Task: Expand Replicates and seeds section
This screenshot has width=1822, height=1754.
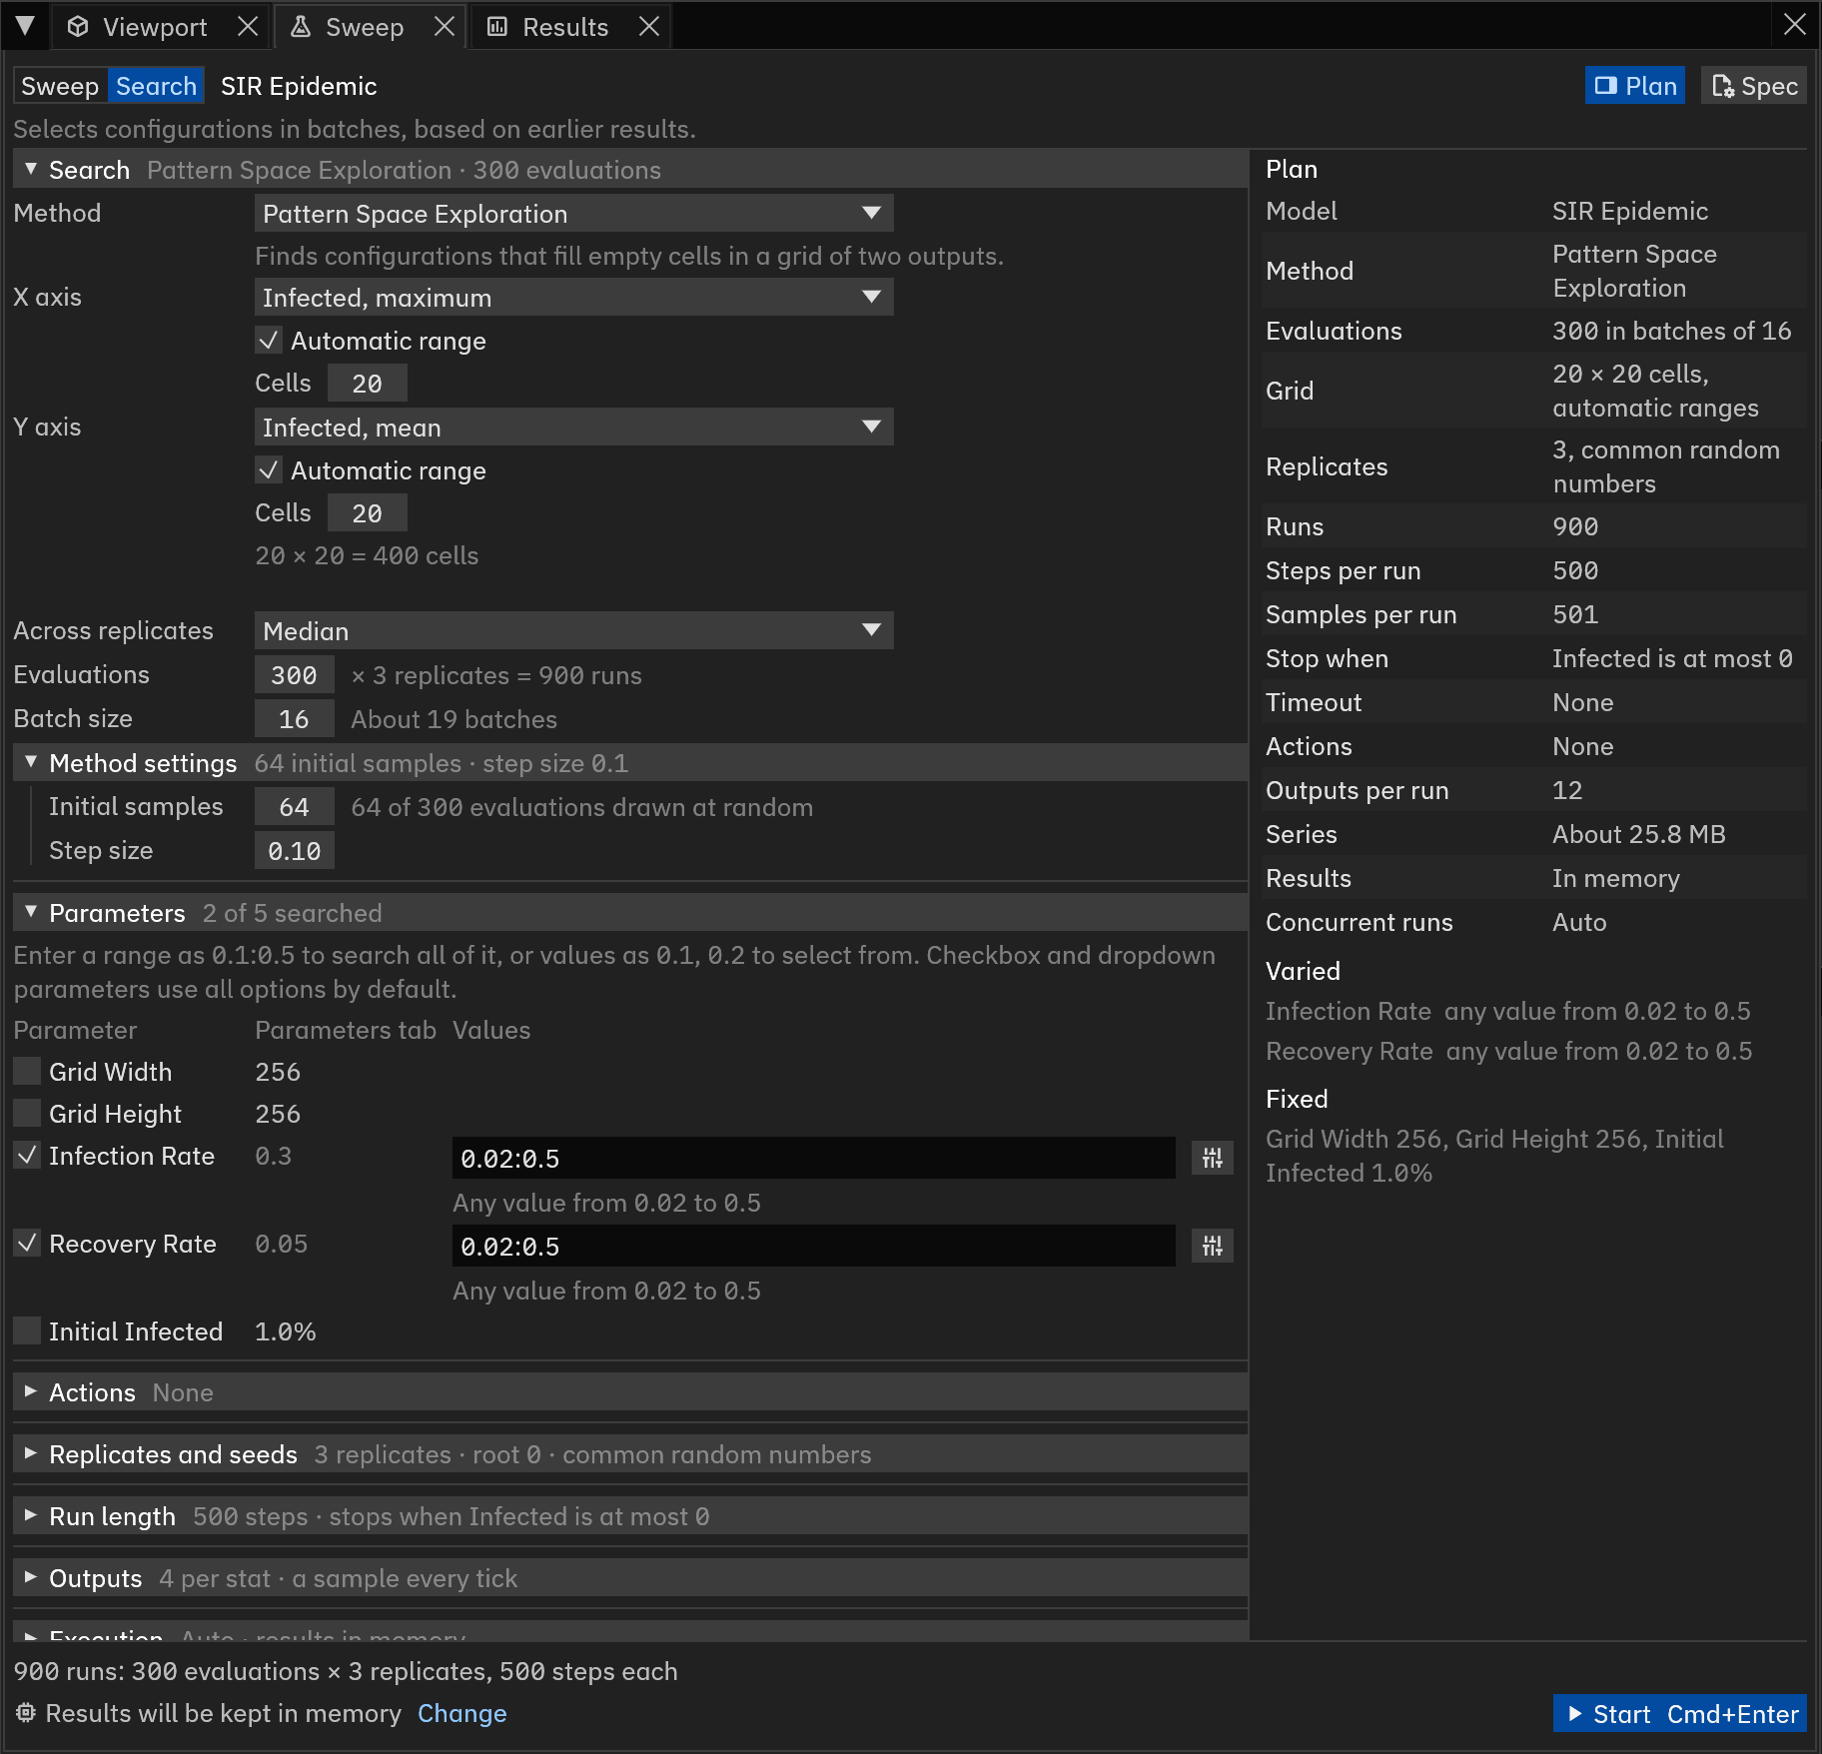Action: pyautogui.click(x=629, y=1454)
